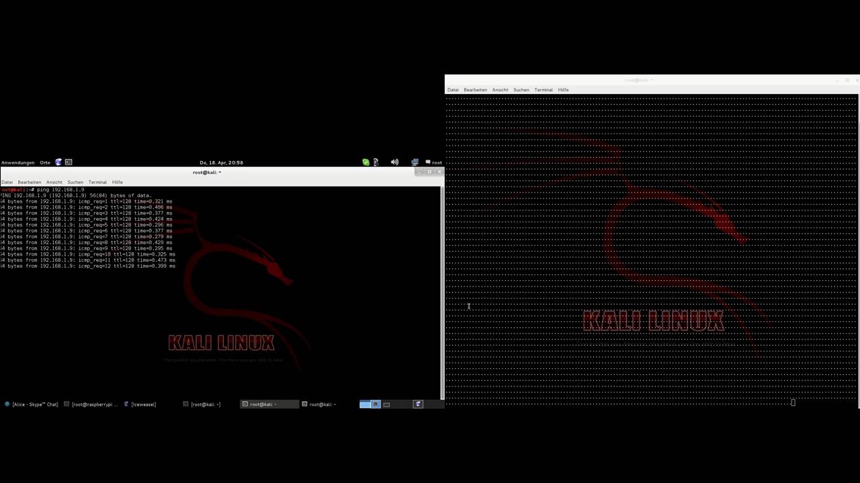Open Ansicht menu in right terminal window

coord(500,90)
